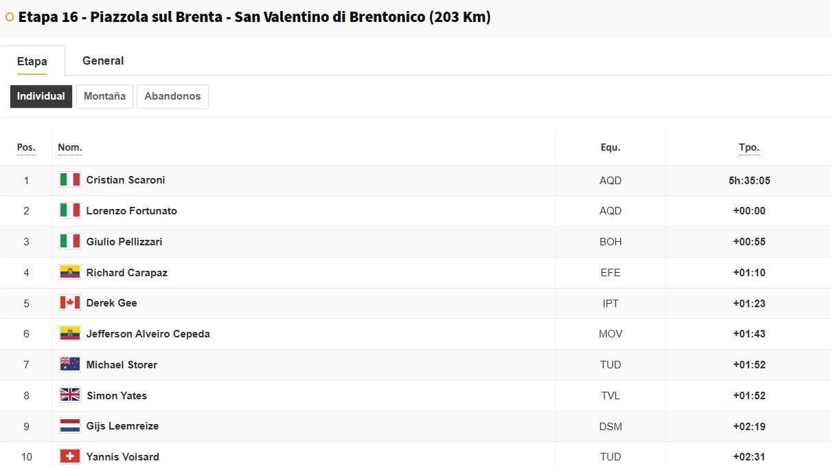Select the Individual classification button

41,96
